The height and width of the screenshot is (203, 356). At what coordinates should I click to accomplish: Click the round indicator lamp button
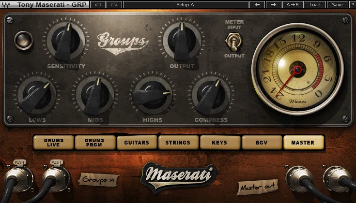[x=23, y=40]
